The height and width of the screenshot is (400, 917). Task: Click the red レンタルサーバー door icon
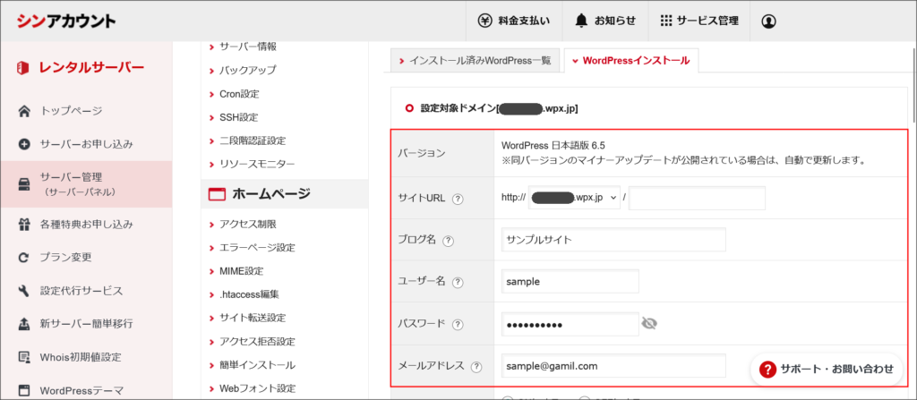(x=23, y=68)
